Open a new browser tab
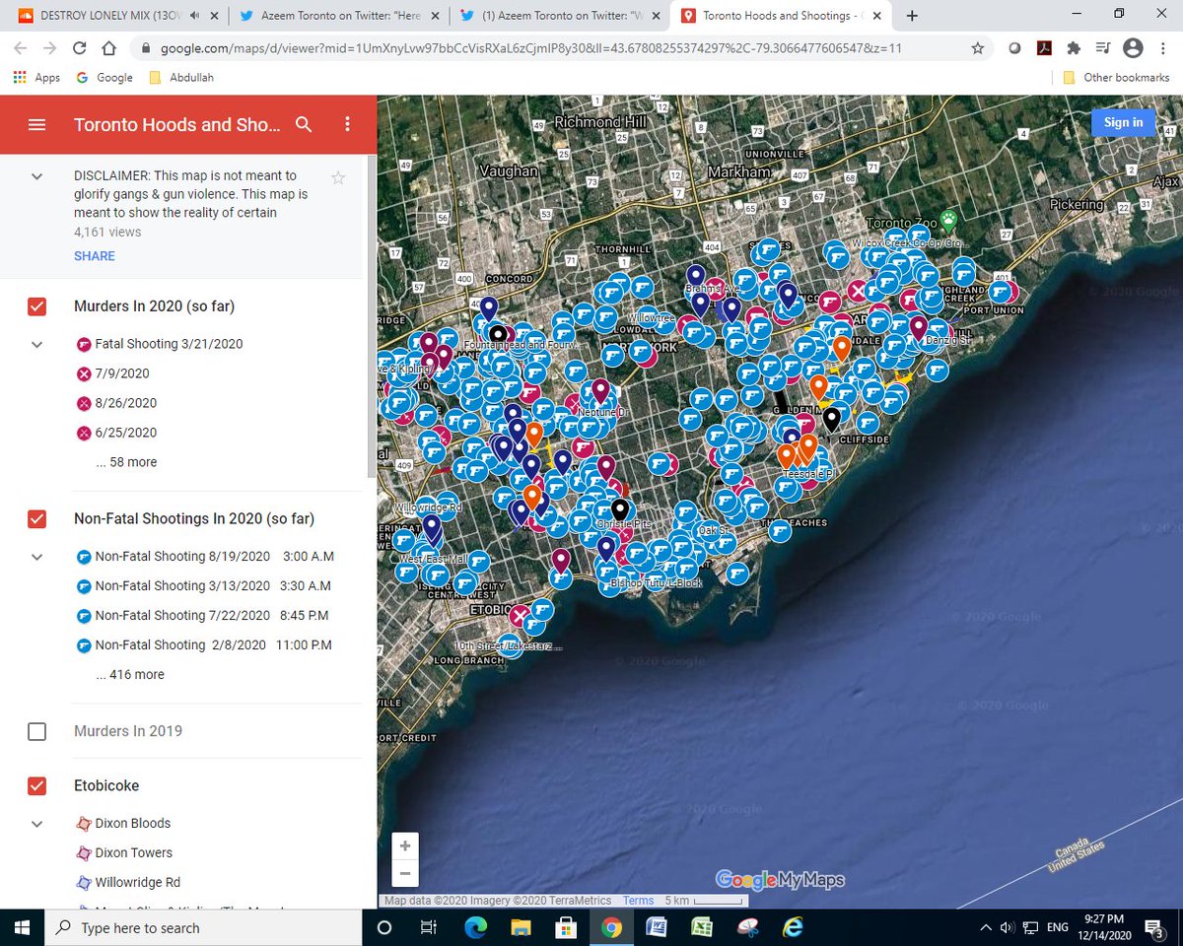Viewport: 1183px width, 946px height. pyautogui.click(x=912, y=16)
